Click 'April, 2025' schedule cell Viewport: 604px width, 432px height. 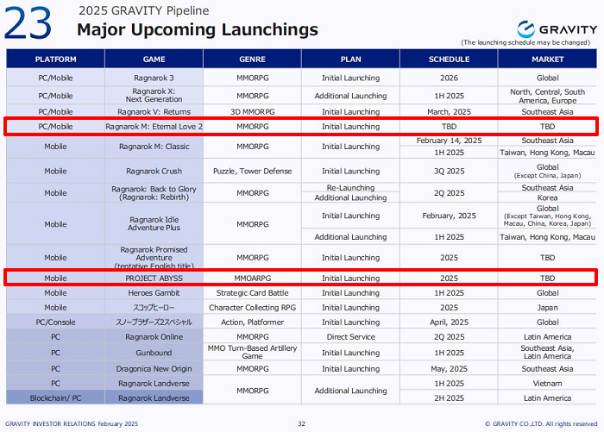click(449, 322)
